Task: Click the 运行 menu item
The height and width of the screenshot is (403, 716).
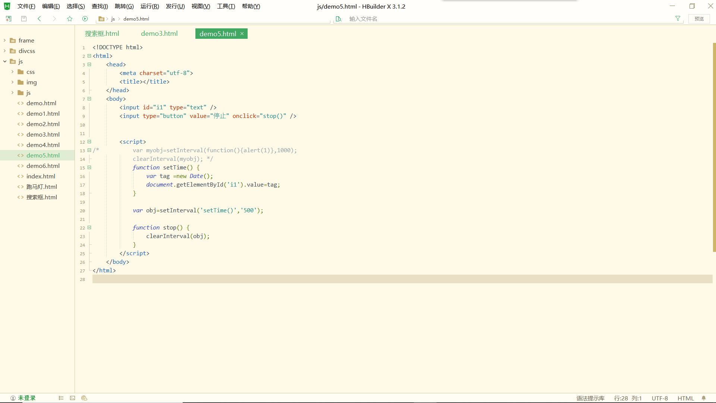Action: [x=150, y=6]
